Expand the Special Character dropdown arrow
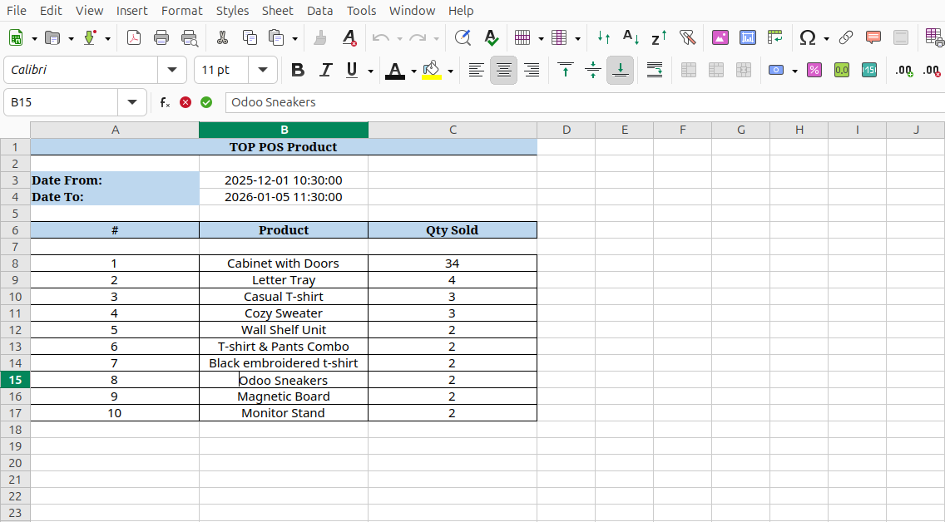The height and width of the screenshot is (522, 945). (826, 38)
